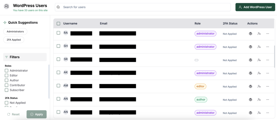
Task: Open WordPress login icon for SR user
Action: 250,60
